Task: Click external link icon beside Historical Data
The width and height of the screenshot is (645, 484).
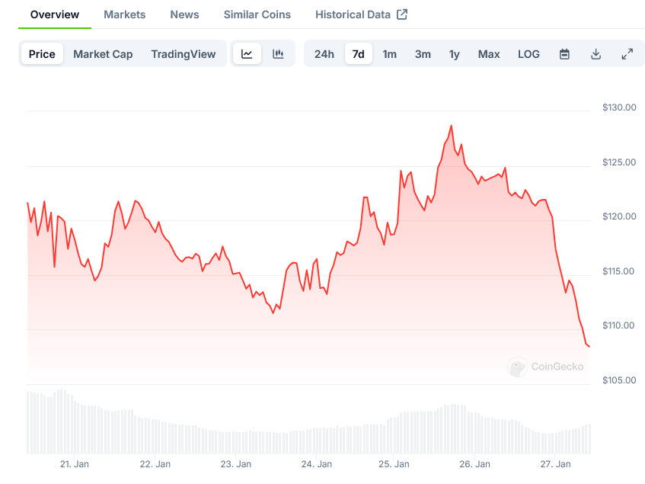Action: (402, 14)
